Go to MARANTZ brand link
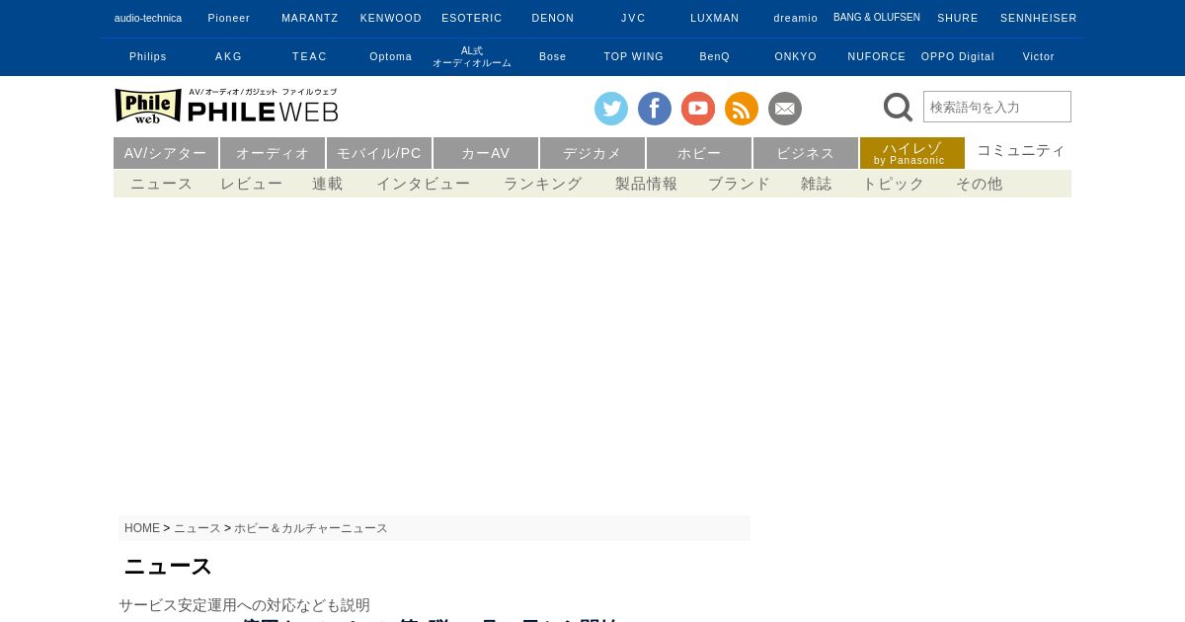The height and width of the screenshot is (622, 1185). [x=310, y=18]
